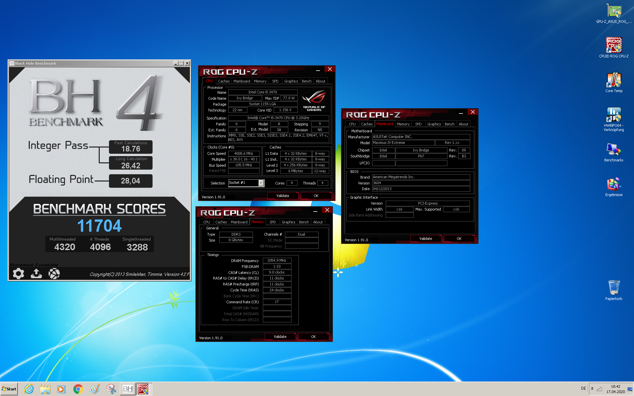Screen dimensions: 634x396
Task: Click processor name Intel Core i5 3470
Action: point(263,92)
